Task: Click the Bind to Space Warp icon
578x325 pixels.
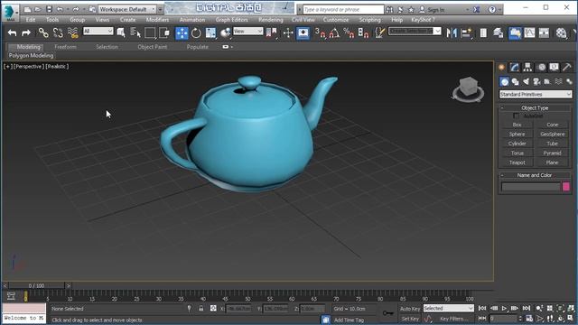Action: (x=73, y=33)
